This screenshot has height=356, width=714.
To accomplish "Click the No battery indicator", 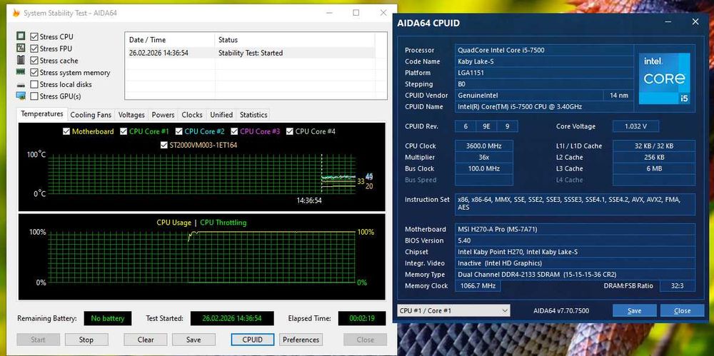I will 108,318.
